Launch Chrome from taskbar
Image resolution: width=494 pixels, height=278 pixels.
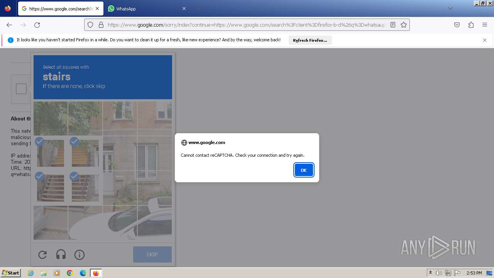70,273
